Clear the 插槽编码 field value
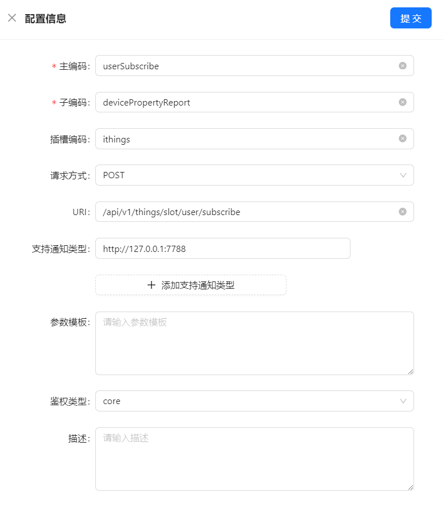This screenshot has width=443, height=513. [403, 138]
